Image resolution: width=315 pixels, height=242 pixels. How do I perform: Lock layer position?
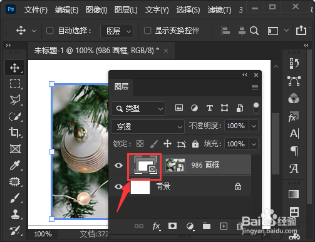pyautogui.click(x=167, y=144)
